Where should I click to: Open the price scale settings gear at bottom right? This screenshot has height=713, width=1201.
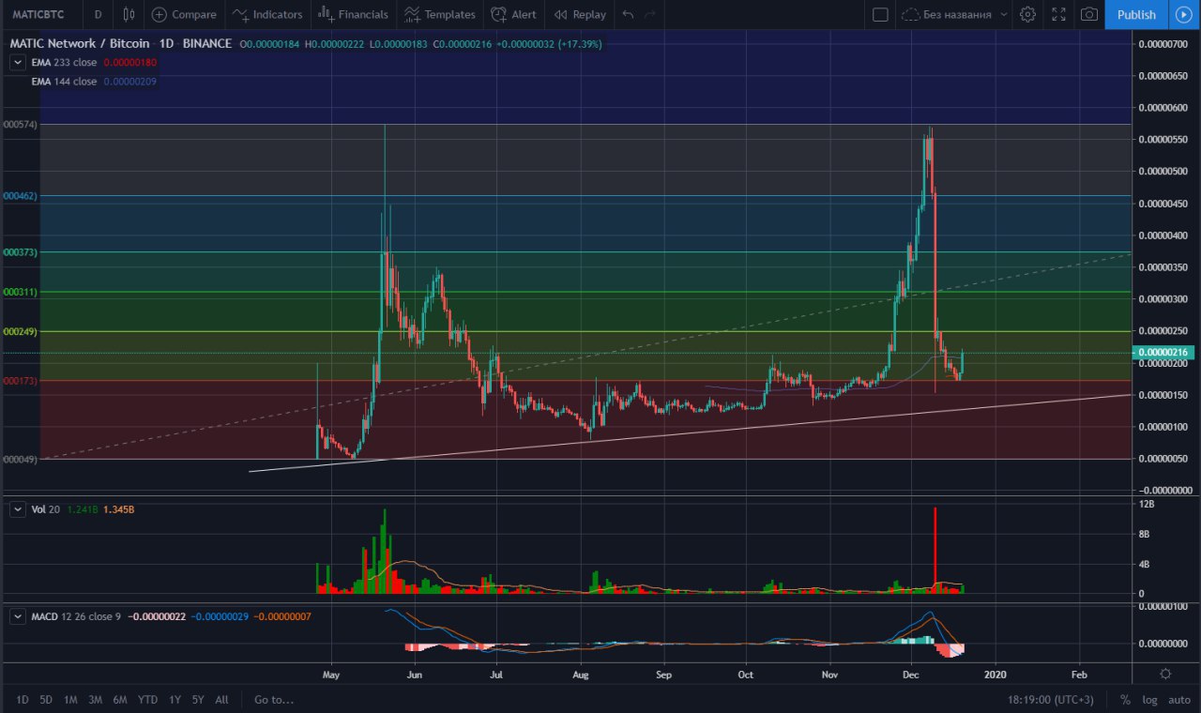tap(1165, 674)
